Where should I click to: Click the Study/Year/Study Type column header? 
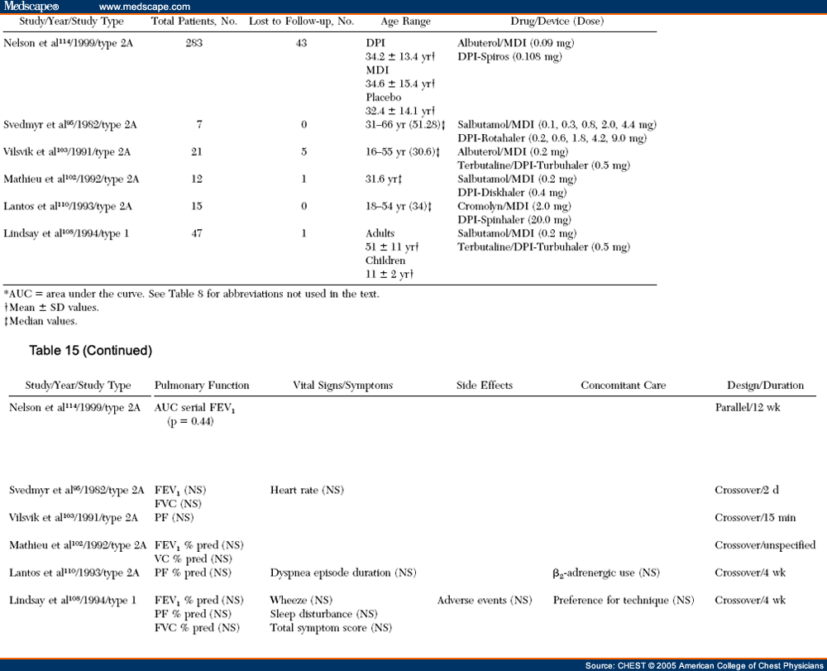coord(73,21)
